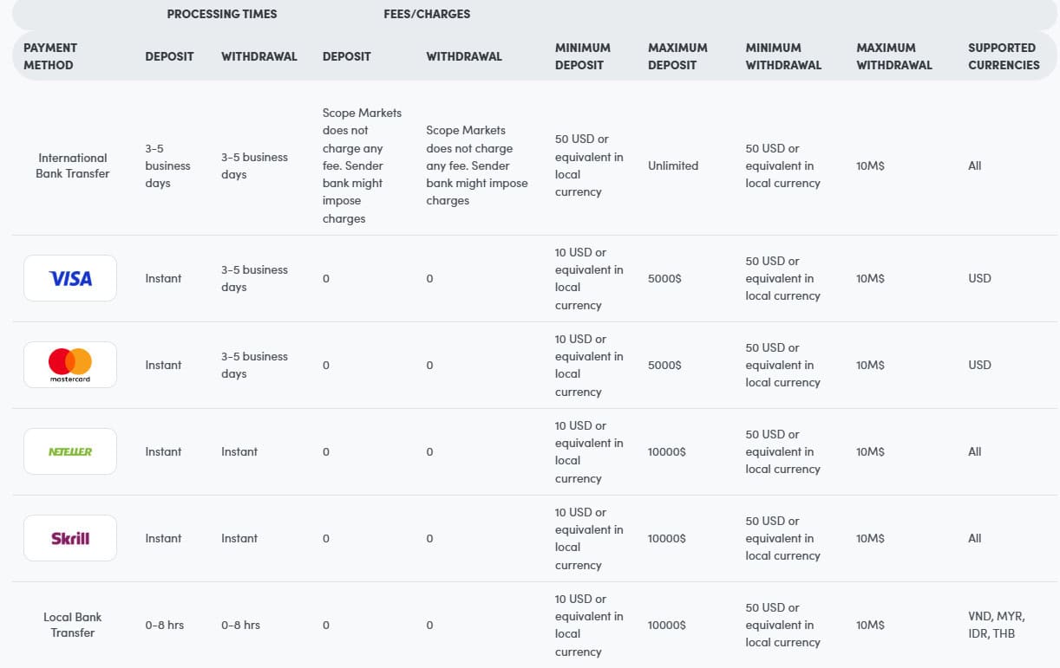Click the Maximum Deposit column header
The height and width of the screenshot is (668, 1060).
677,56
